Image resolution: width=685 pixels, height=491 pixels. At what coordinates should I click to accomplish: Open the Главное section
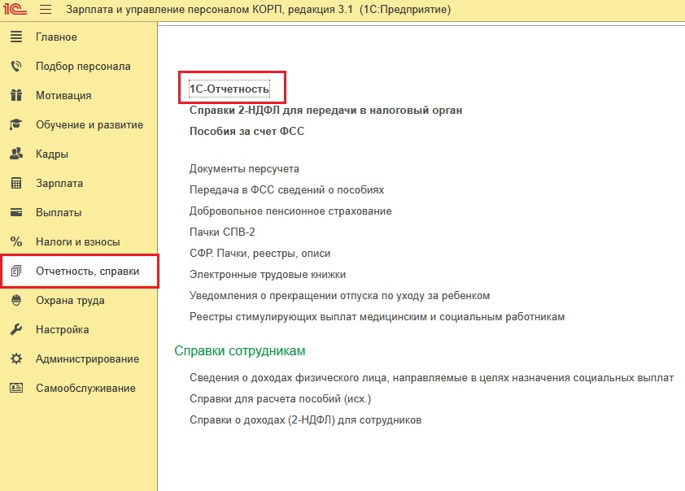(56, 37)
